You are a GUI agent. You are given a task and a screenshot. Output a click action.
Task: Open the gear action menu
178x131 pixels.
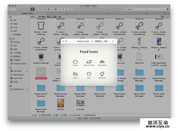[56, 9]
